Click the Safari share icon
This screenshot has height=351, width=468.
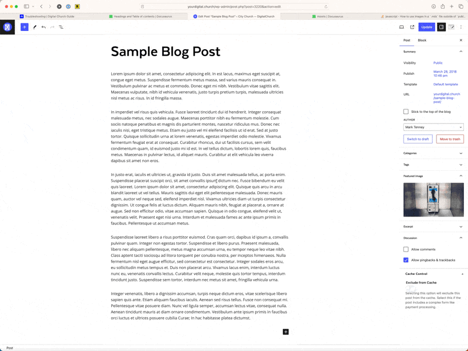pos(443,6)
